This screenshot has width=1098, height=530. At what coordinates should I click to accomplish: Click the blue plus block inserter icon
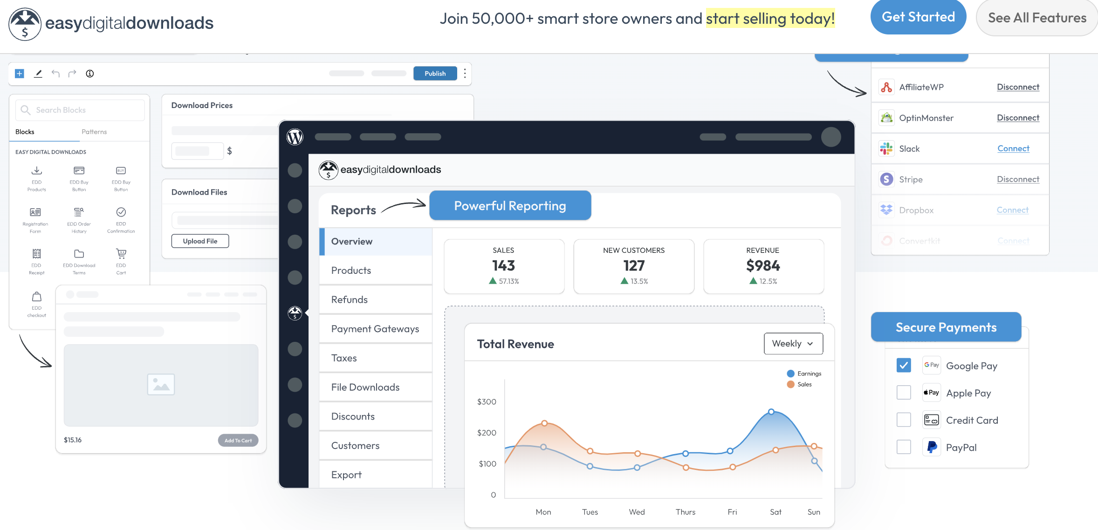(x=20, y=74)
